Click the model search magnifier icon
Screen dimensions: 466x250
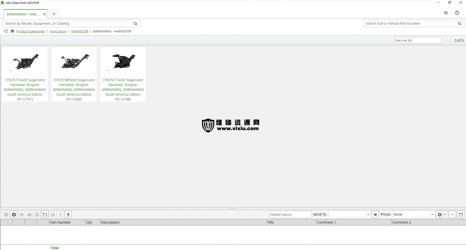click(135, 24)
